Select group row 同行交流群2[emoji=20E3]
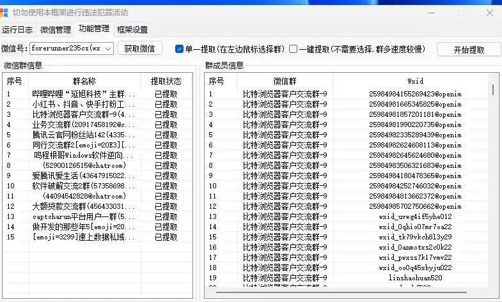 tap(98, 145)
